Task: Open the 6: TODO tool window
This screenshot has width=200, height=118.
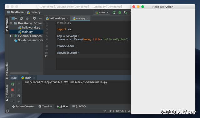Action: pyautogui.click(x=79, y=106)
